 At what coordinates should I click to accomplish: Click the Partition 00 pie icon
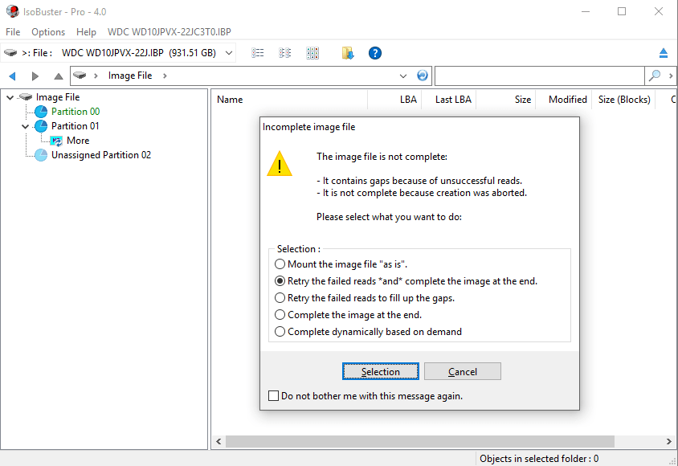click(41, 112)
